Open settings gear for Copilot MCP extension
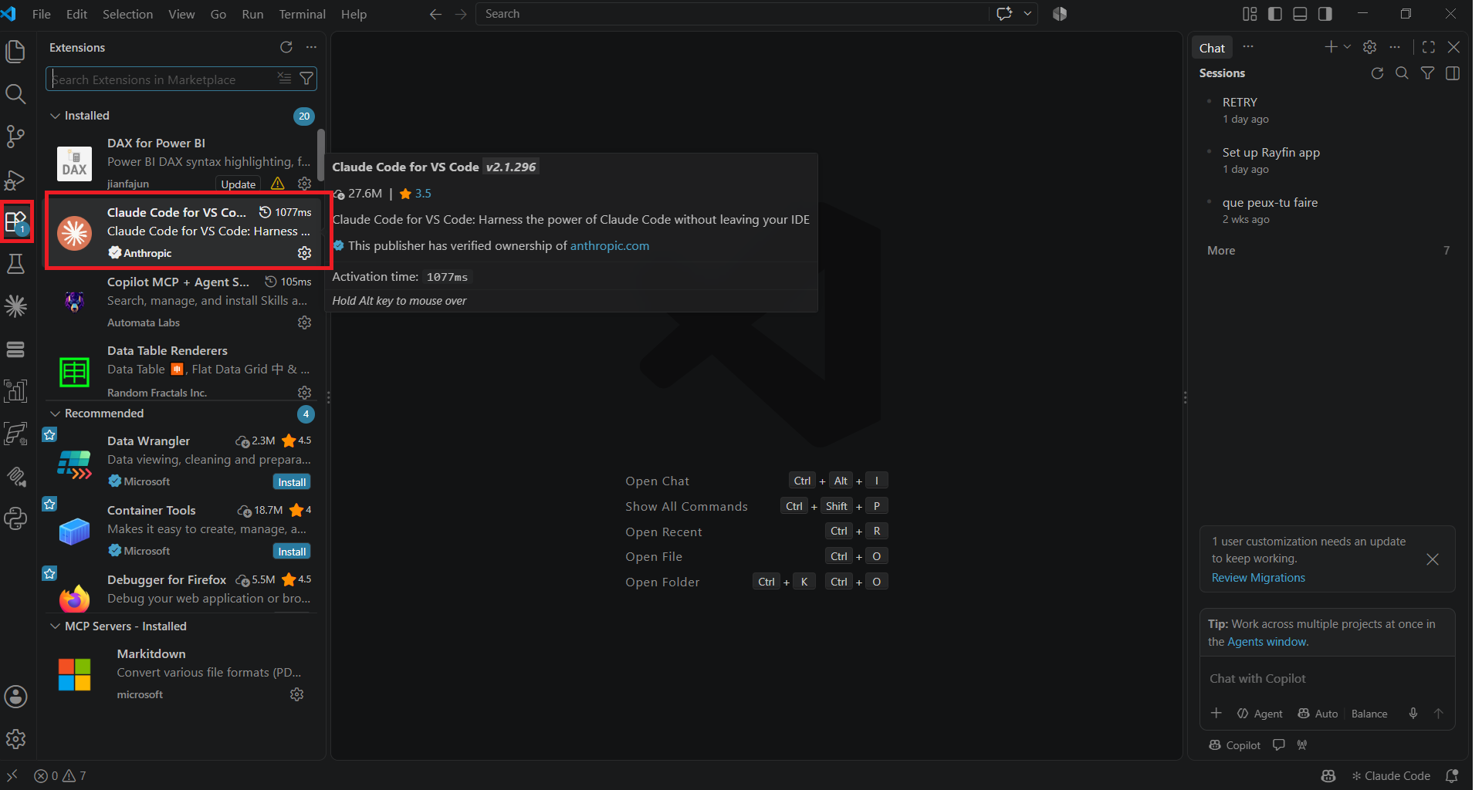Image resolution: width=1482 pixels, height=790 pixels. click(x=305, y=322)
